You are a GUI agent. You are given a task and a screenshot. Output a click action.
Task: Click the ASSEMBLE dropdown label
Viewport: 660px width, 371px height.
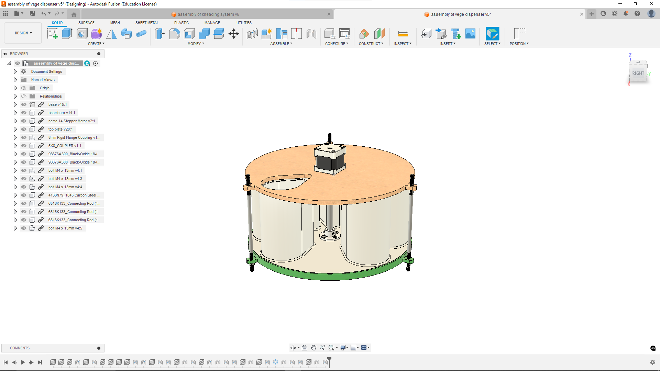[281, 44]
